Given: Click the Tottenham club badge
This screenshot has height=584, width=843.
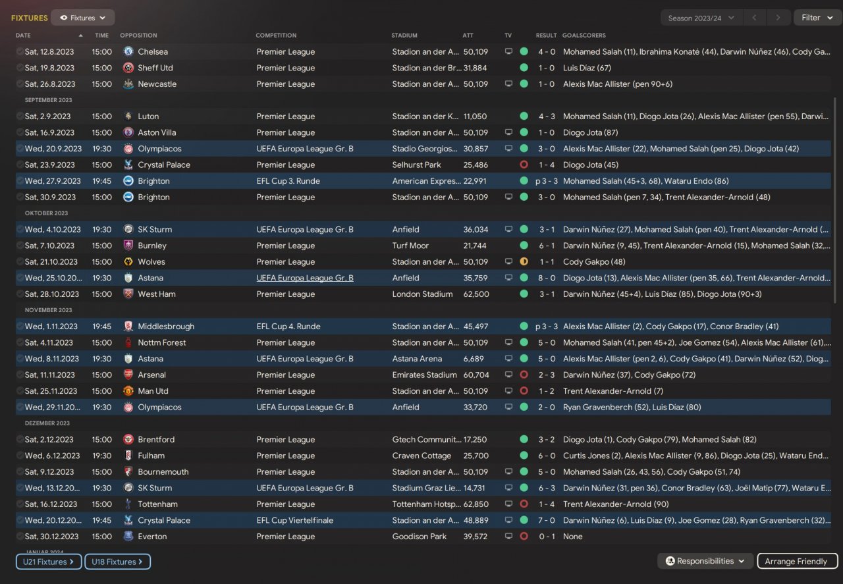Looking at the screenshot, I should click(x=128, y=504).
